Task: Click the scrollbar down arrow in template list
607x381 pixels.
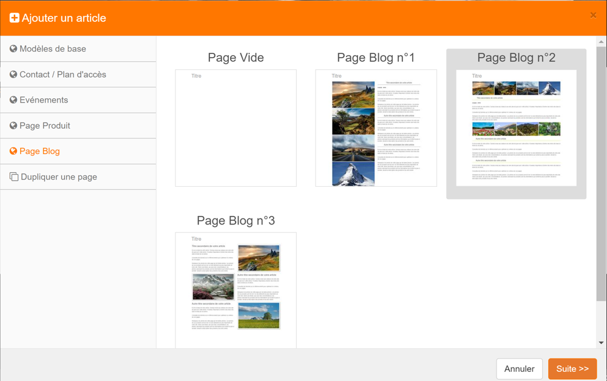Action: (601, 343)
